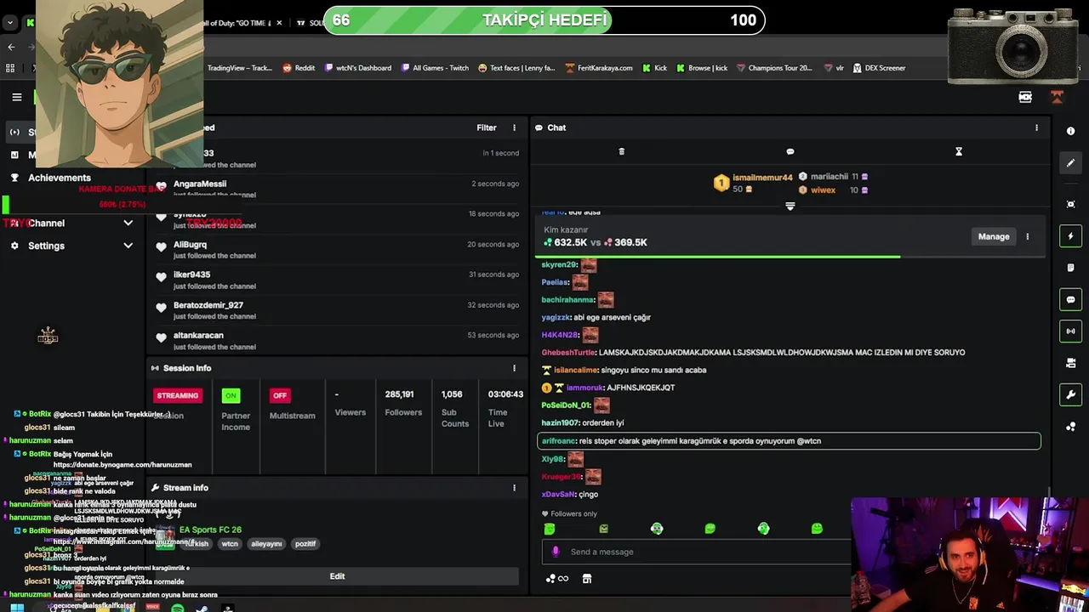Click the pozitif stream tag

[x=305, y=544]
